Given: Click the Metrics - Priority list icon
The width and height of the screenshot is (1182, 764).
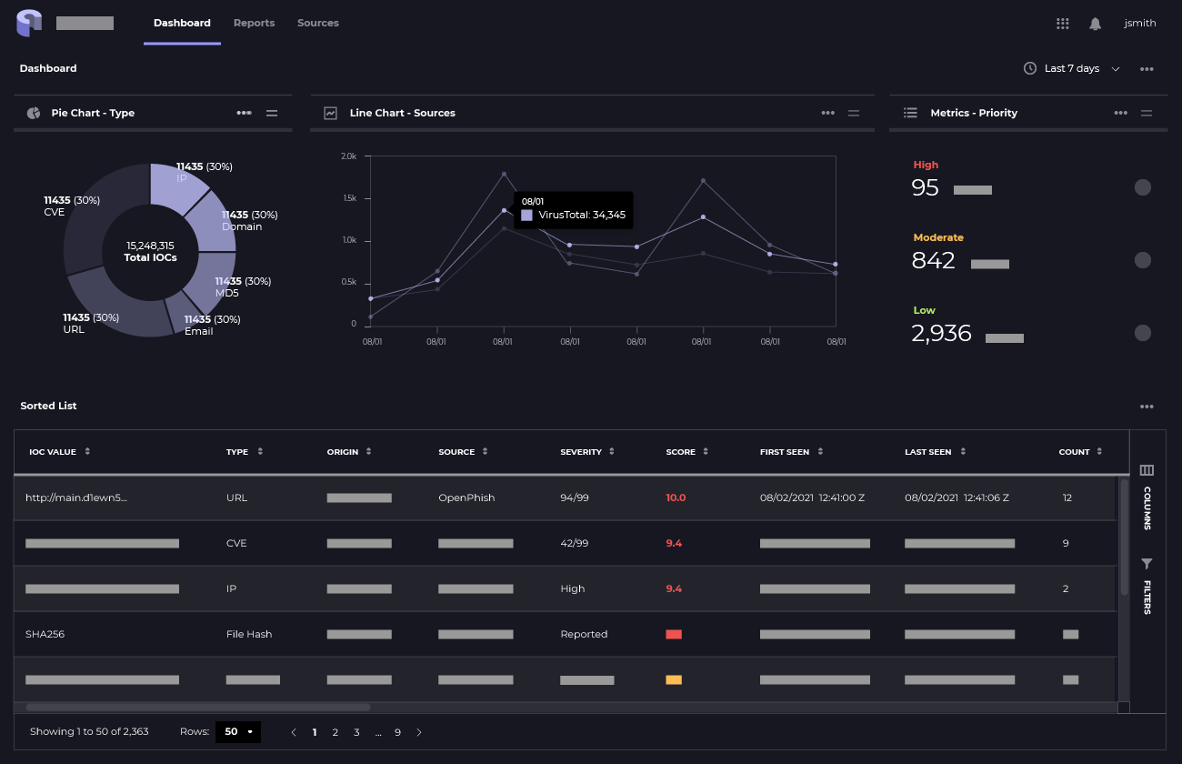Looking at the screenshot, I should [910, 113].
